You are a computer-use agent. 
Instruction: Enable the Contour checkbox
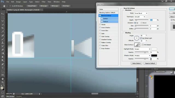coord(102,19)
